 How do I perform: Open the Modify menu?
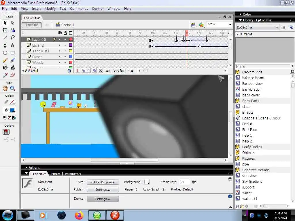[50, 9]
